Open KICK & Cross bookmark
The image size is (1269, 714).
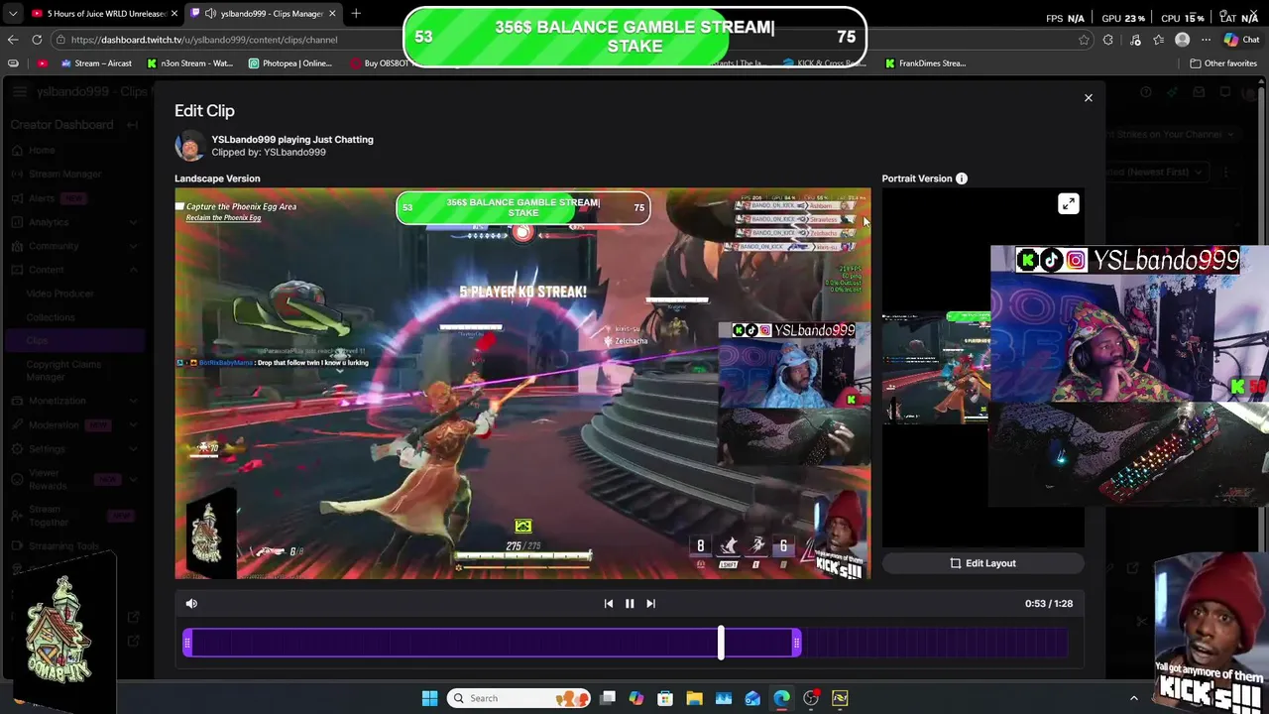pos(824,63)
